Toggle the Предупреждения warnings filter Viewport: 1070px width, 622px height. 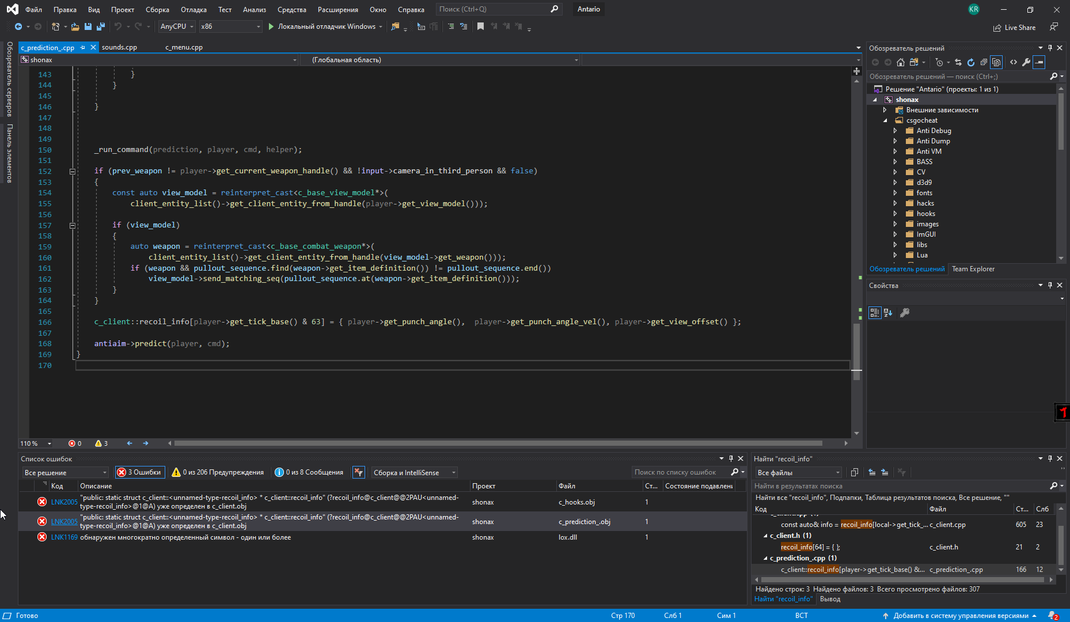point(218,472)
